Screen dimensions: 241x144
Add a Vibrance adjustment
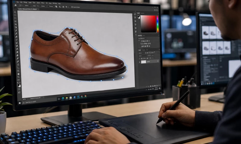pyautogui.click(x=149, y=41)
